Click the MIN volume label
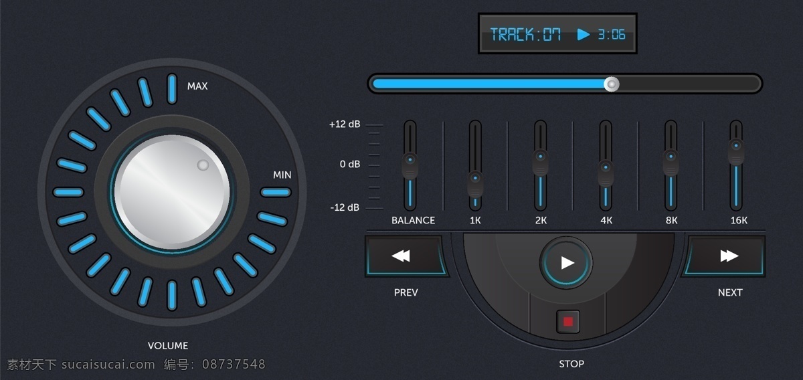Image resolution: width=803 pixels, height=380 pixels. pos(282,175)
